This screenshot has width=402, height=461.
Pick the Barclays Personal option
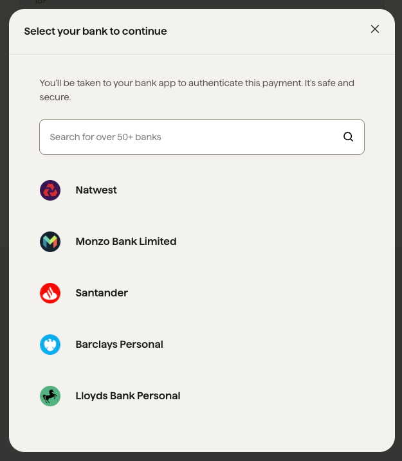click(x=119, y=344)
